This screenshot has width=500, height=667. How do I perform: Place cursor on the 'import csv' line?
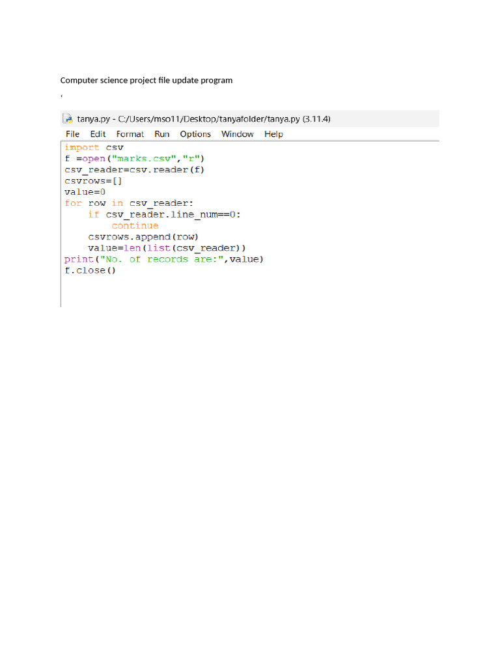[x=94, y=147]
